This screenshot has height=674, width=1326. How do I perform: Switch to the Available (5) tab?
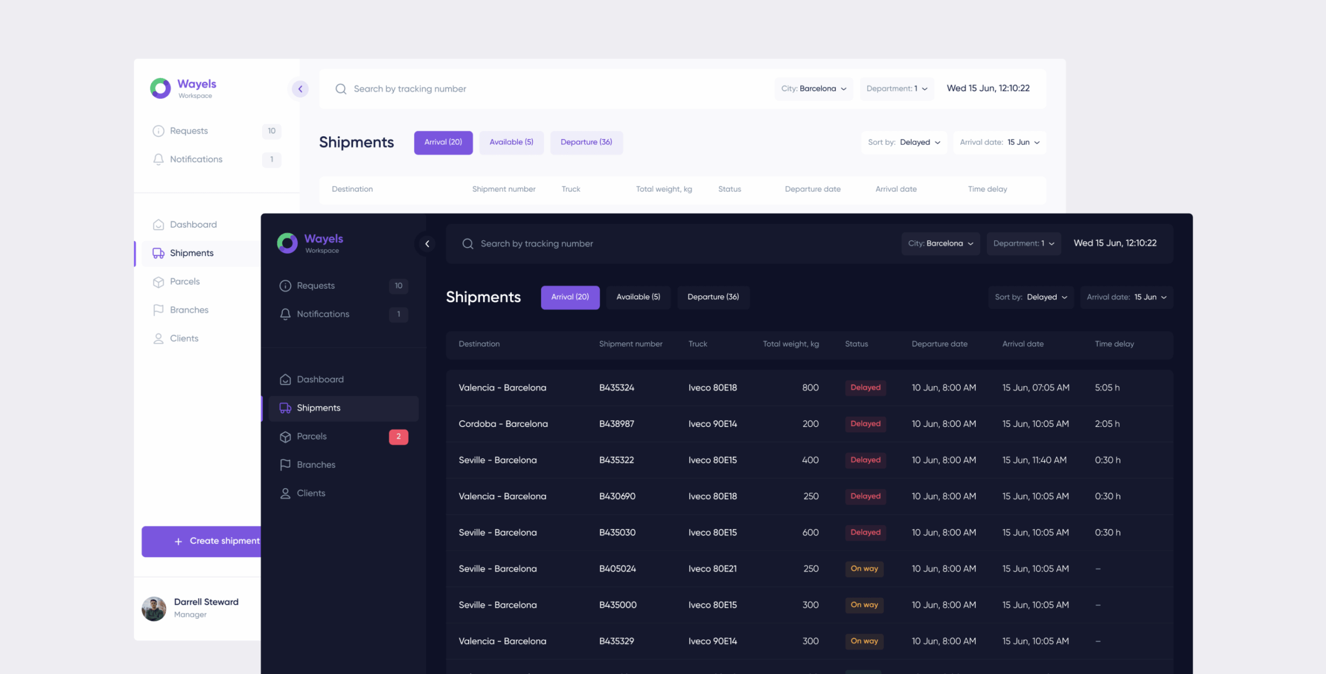click(x=638, y=297)
